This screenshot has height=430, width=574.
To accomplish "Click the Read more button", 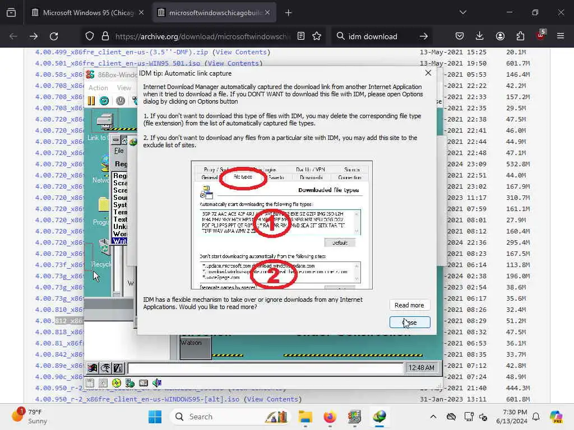I will tap(409, 305).
